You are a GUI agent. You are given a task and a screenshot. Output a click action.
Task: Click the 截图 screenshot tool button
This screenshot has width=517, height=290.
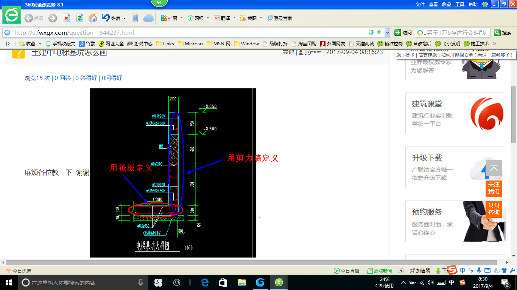pyautogui.click(x=249, y=18)
